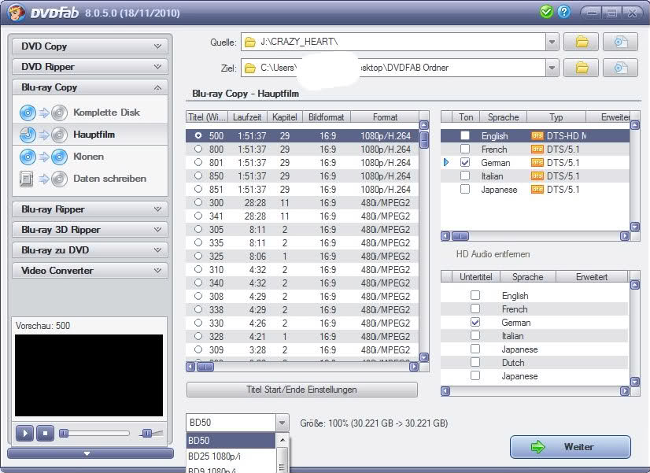
Task: Open the Quelle path dropdown
Action: pos(552,42)
